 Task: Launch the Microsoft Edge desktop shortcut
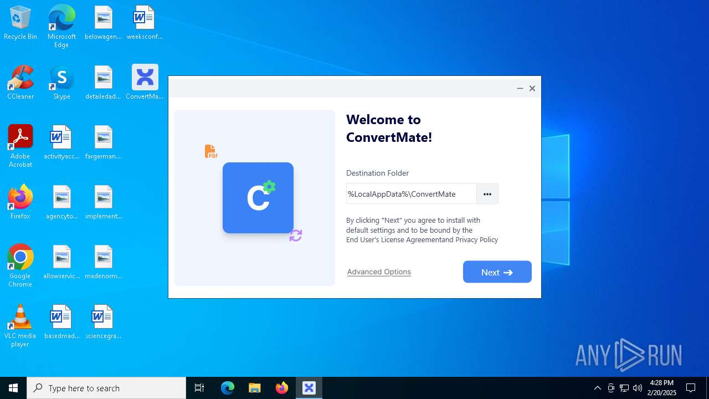[x=61, y=26]
